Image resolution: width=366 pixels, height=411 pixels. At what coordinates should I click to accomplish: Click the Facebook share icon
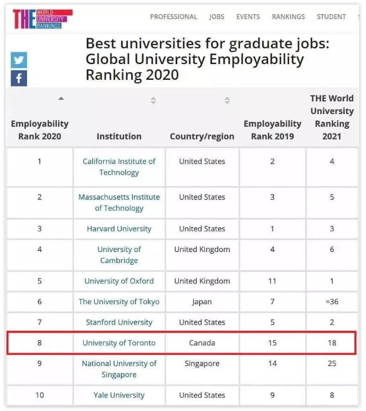[19, 78]
